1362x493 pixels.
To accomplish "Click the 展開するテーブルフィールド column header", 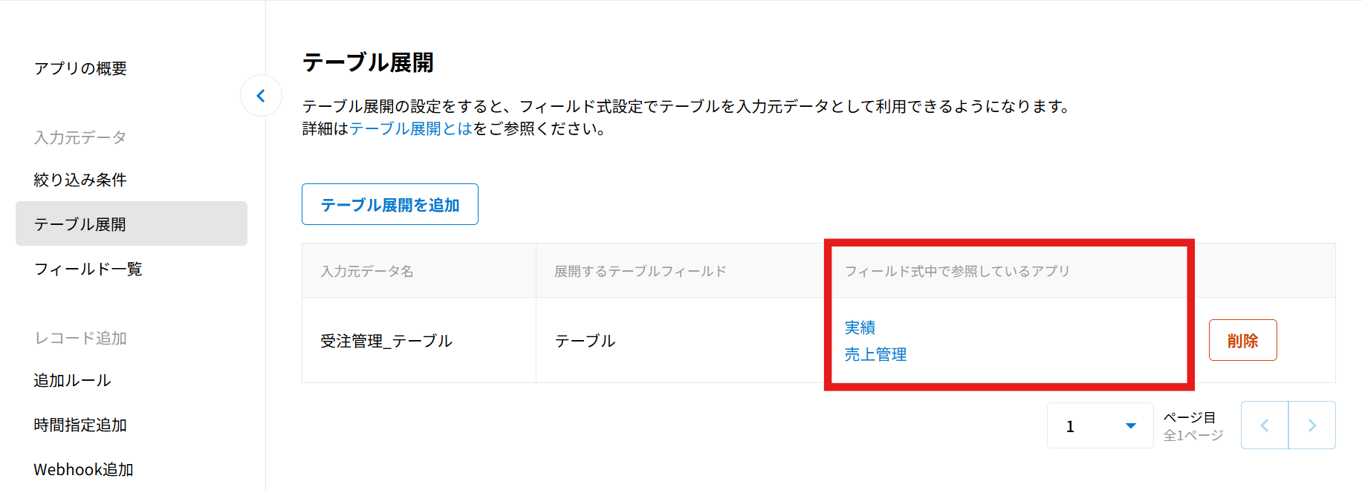I will coord(641,271).
